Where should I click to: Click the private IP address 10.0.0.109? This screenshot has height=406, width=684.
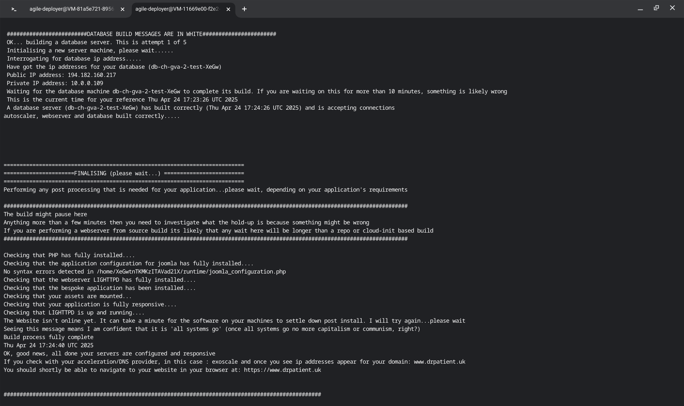coord(87,83)
